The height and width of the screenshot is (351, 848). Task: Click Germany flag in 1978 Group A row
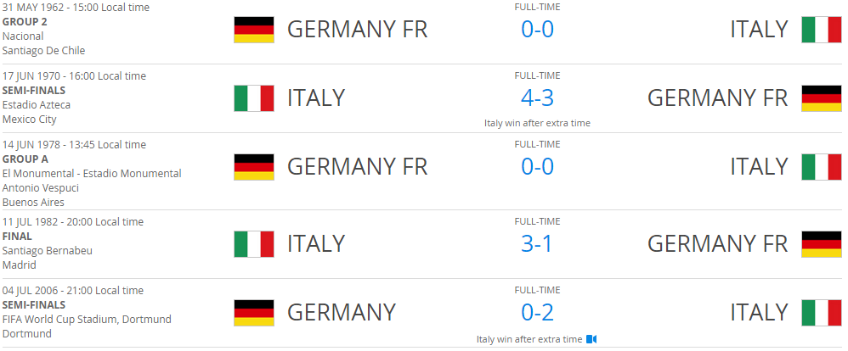point(253,166)
